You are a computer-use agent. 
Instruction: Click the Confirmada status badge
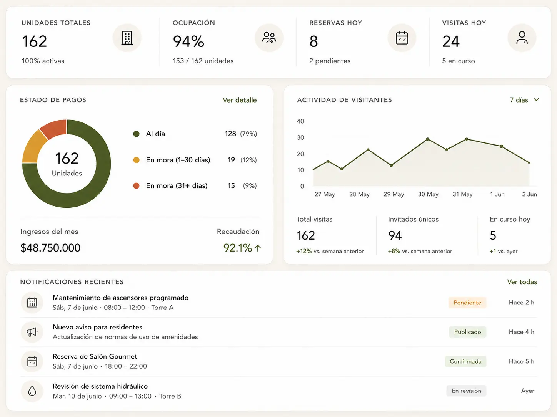pos(466,361)
